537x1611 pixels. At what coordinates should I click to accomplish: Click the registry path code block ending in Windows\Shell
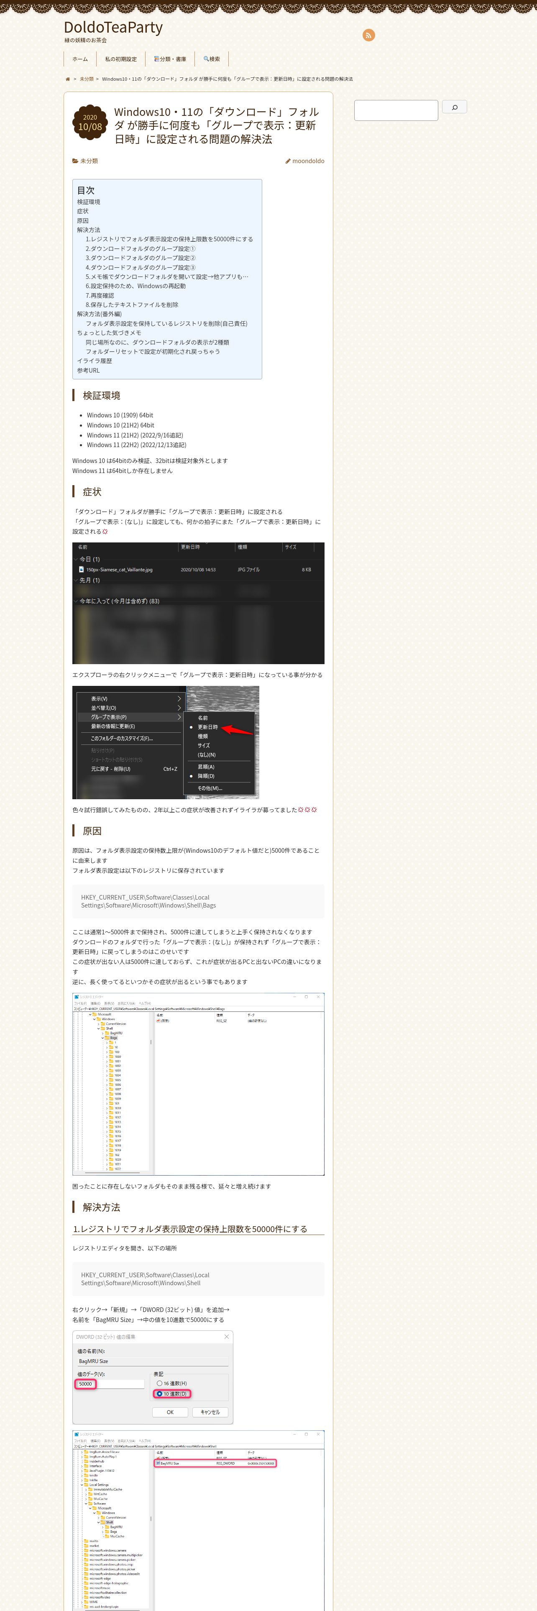tap(198, 1279)
